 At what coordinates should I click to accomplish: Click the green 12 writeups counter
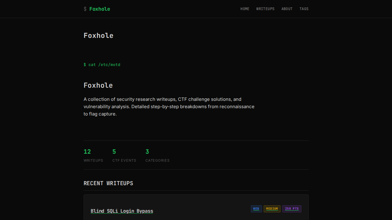click(87, 152)
